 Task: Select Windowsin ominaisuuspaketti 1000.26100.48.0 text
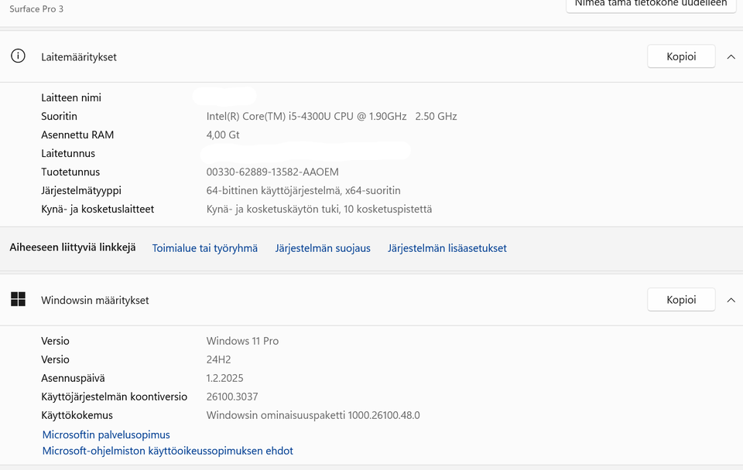pos(313,415)
